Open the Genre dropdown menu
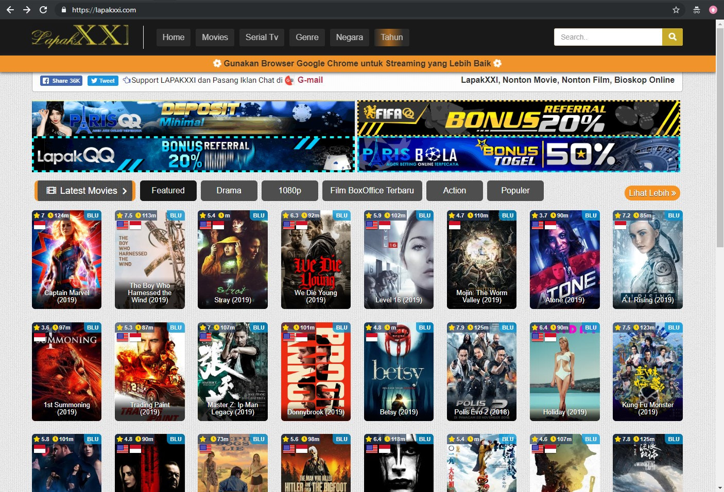 [x=307, y=37]
